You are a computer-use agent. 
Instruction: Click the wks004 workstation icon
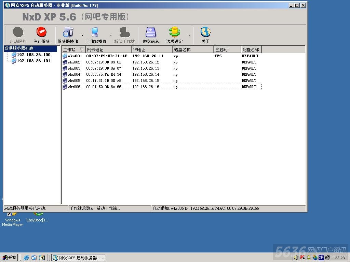pos(65,75)
